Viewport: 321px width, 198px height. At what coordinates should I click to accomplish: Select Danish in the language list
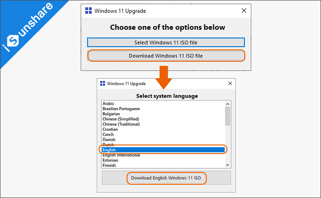coord(163,139)
